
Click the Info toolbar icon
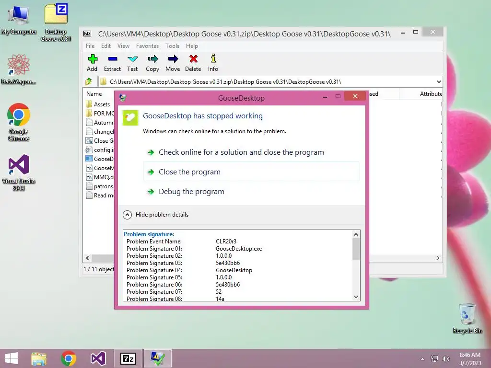[213, 63]
